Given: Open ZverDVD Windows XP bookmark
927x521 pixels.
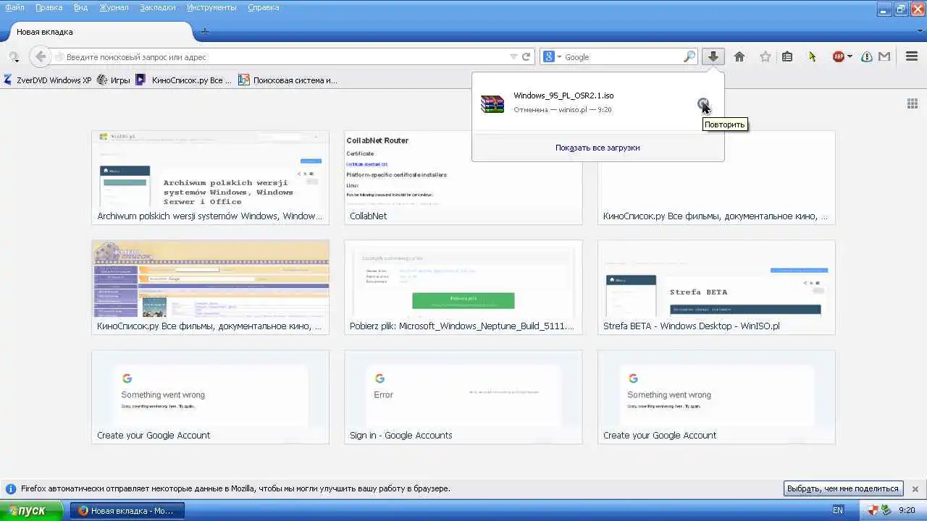Looking at the screenshot, I should [47, 80].
